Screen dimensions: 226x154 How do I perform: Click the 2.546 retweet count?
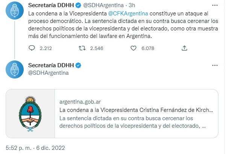coord(97,48)
